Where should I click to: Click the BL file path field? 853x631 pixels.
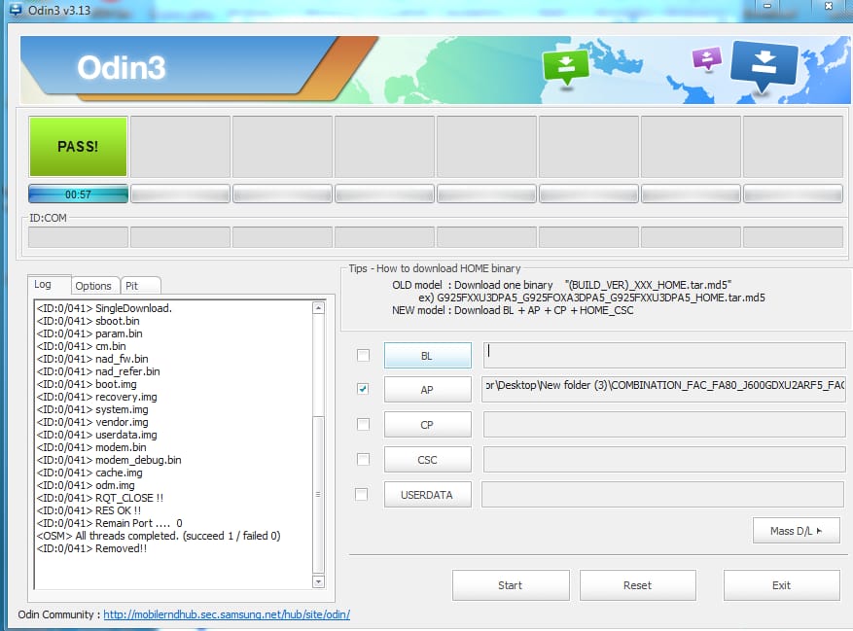pos(664,355)
